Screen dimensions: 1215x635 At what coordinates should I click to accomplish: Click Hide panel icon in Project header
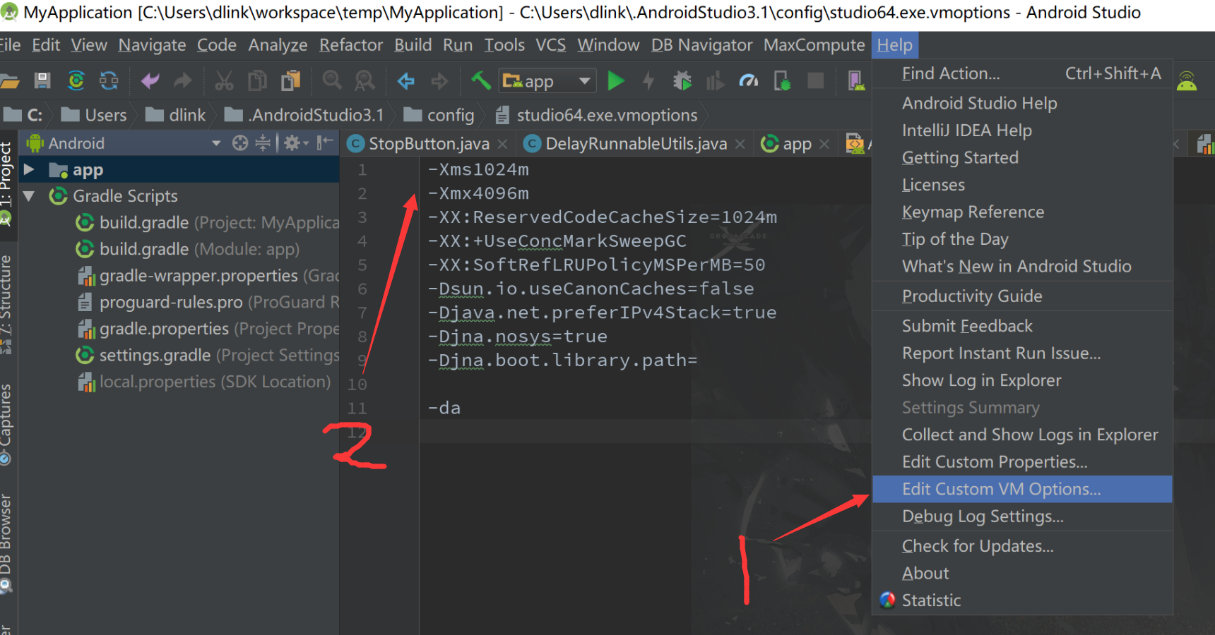pos(325,143)
